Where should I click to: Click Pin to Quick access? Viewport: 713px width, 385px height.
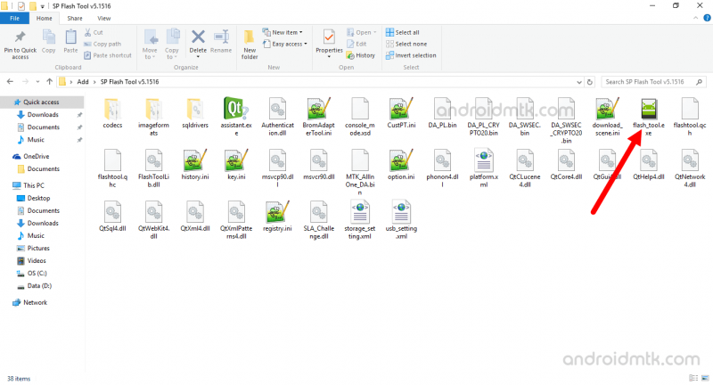click(x=20, y=45)
